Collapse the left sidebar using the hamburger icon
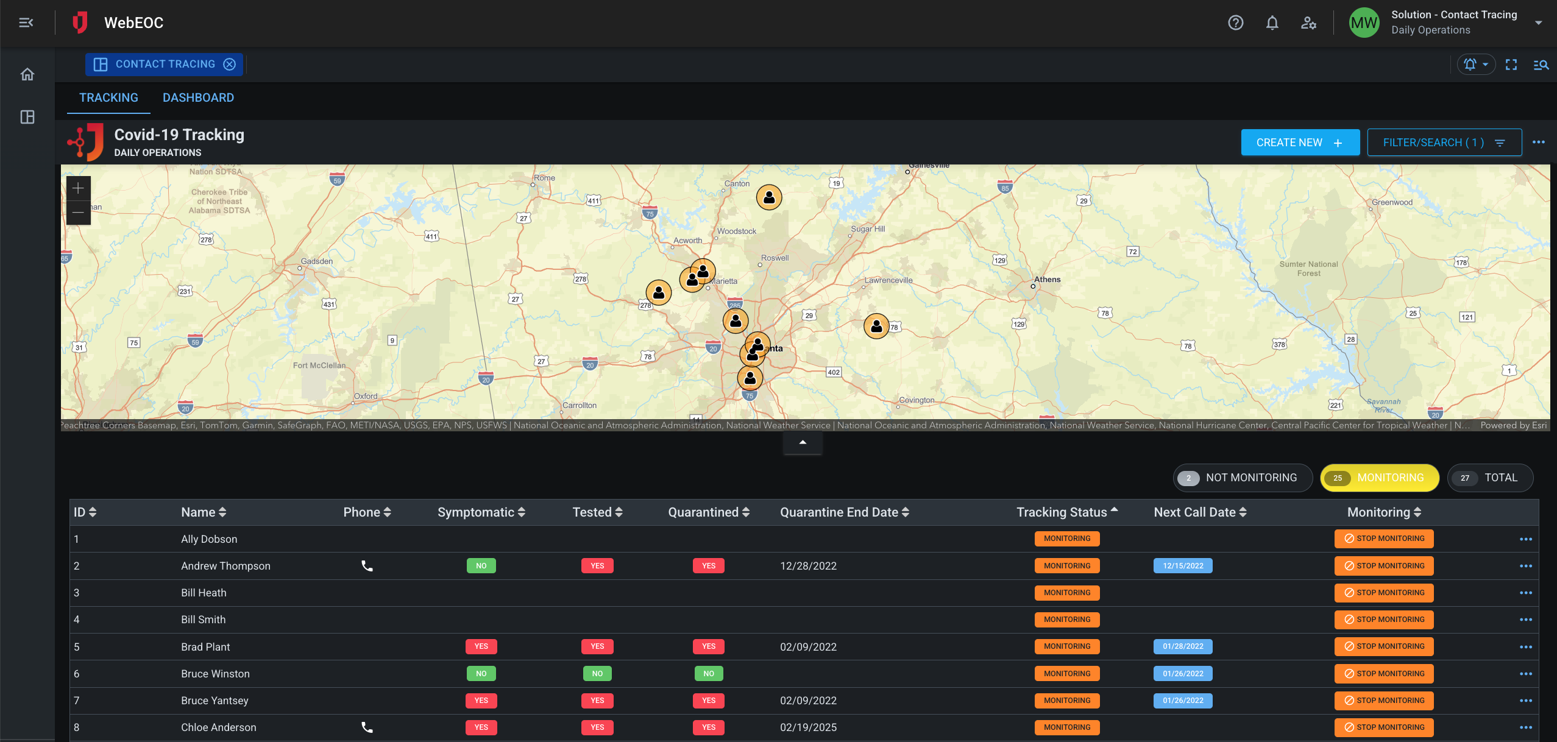This screenshot has width=1557, height=742. pyautogui.click(x=26, y=23)
